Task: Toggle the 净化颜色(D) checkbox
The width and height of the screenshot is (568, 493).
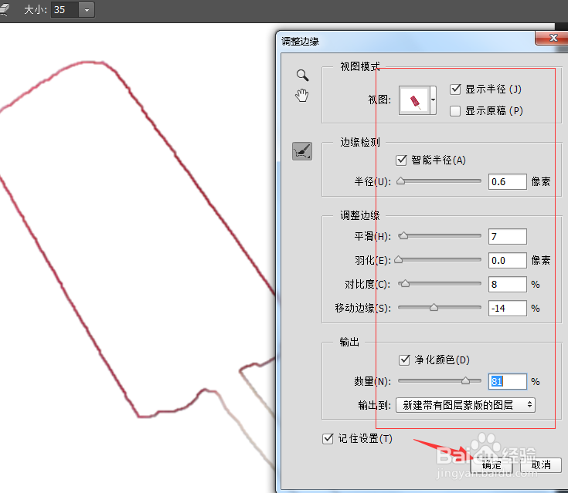Action: coord(404,360)
